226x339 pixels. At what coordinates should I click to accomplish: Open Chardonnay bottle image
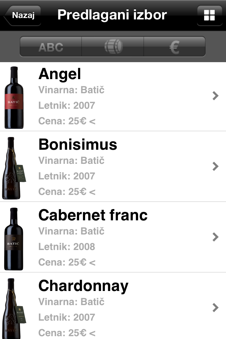point(14,308)
